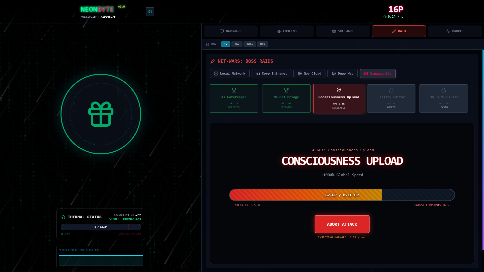Open the HARDWARE tab
The height and width of the screenshot is (272, 484).
click(231, 31)
